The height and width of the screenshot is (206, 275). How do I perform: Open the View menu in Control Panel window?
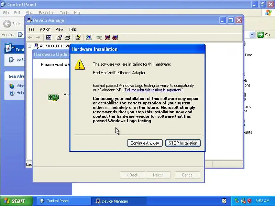click(x=30, y=13)
